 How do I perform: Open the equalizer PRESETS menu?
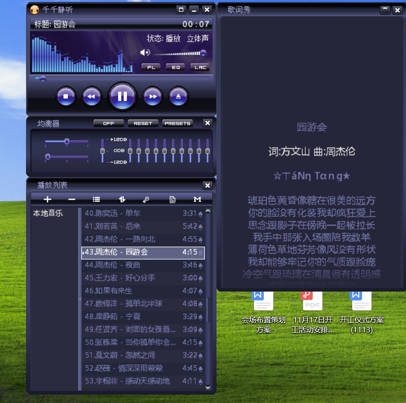[x=177, y=124]
